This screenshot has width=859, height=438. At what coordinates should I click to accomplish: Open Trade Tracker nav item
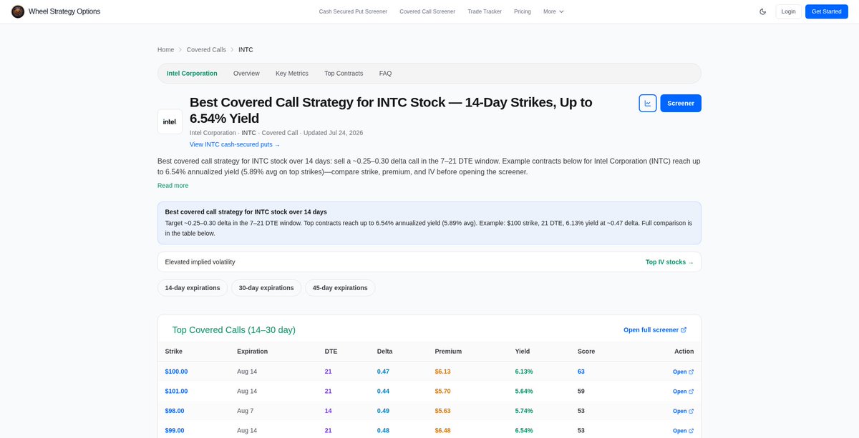485,11
